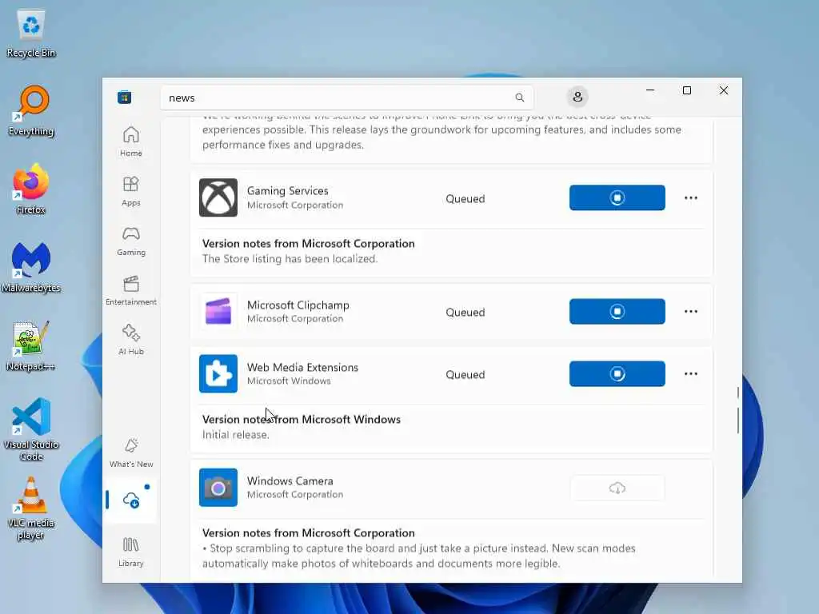Click the Microsoft Clipchamp app icon
Viewport: 819px width, 614px height.
coord(218,312)
